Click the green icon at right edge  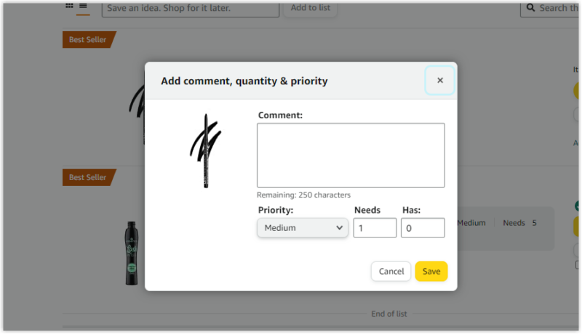pyautogui.click(x=578, y=206)
